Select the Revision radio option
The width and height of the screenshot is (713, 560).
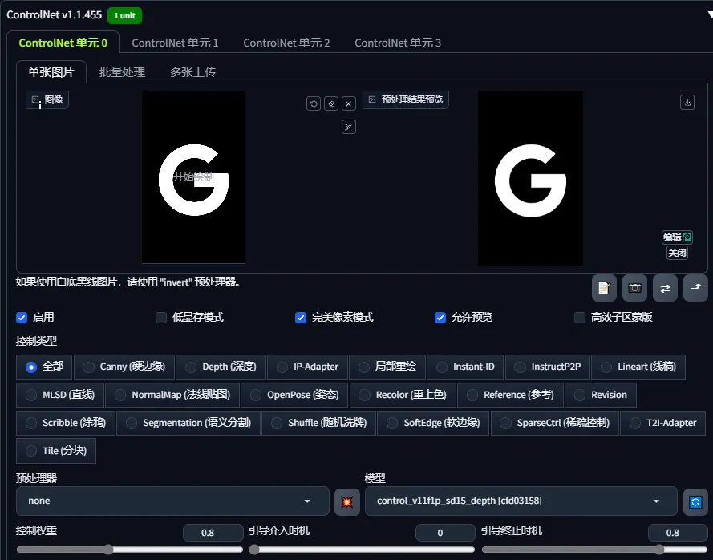click(x=601, y=395)
